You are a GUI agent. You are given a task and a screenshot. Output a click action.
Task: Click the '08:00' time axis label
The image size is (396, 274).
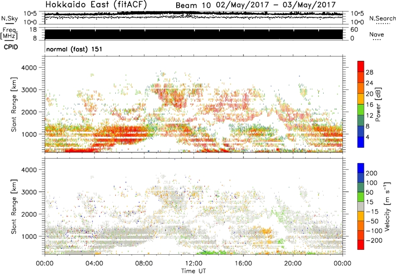(144, 264)
